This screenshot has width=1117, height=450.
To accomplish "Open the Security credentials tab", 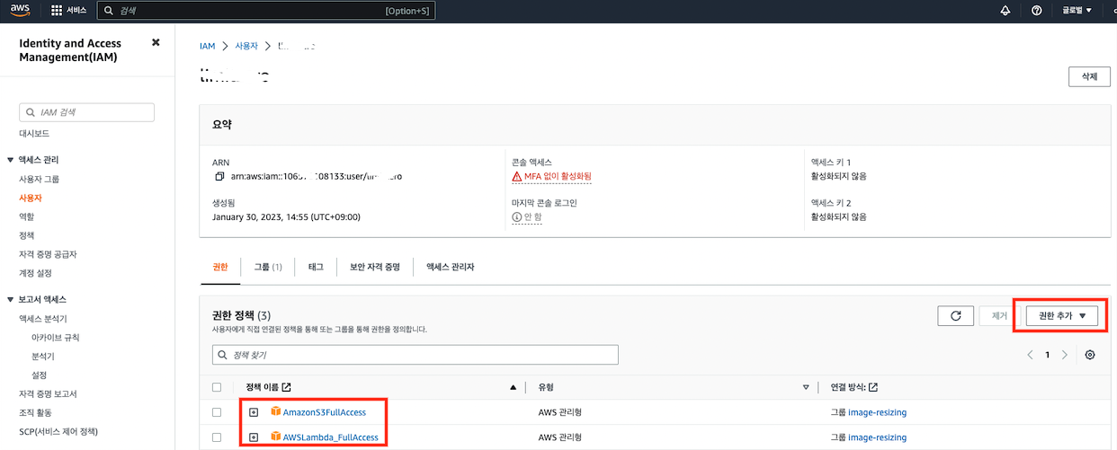I will pos(375,267).
